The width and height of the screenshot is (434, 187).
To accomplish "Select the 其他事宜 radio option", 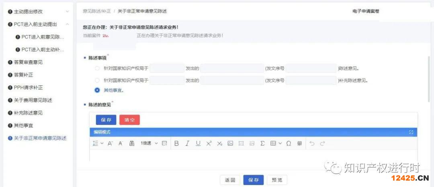I will pos(97,90).
